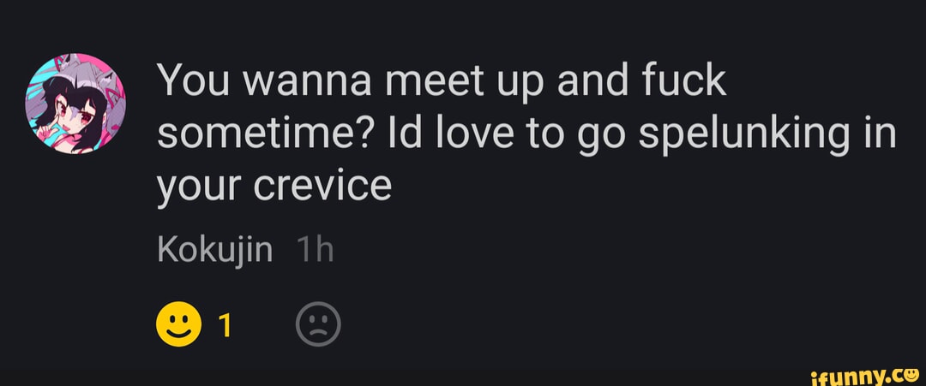
Task: Click the circular avatar beside the comment
Action: [76, 104]
